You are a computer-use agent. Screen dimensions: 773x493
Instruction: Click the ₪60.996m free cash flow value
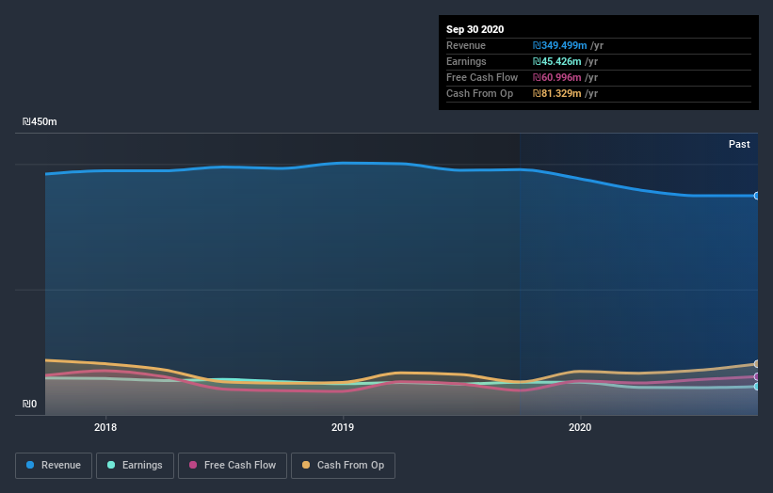556,77
